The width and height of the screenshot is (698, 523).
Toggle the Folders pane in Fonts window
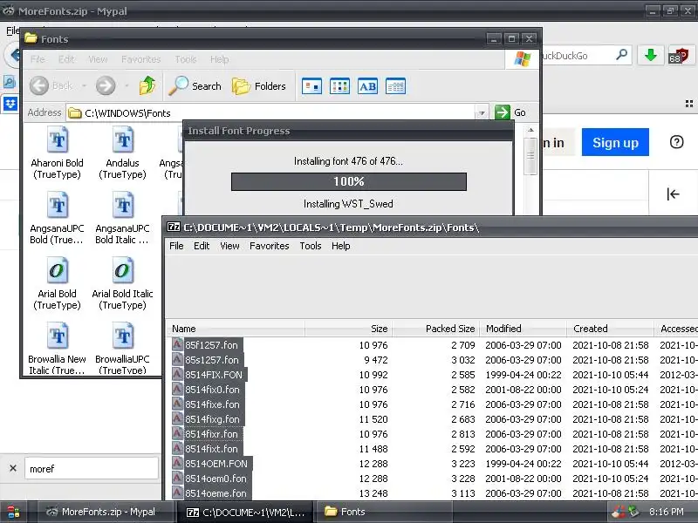click(258, 85)
